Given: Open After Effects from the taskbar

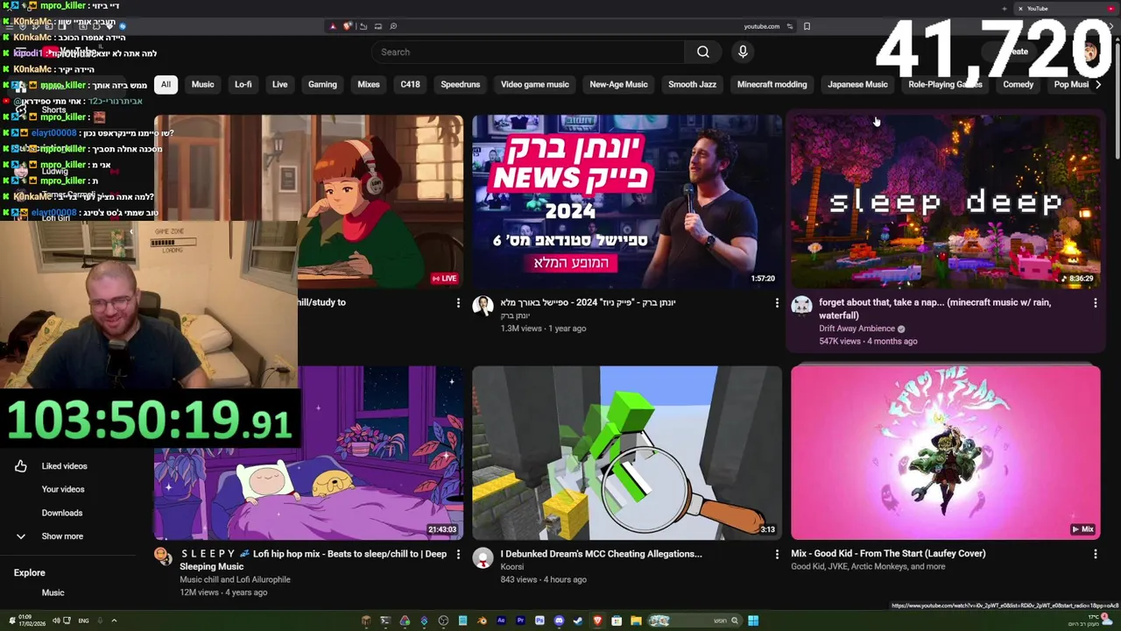Looking at the screenshot, I should click(x=501, y=621).
